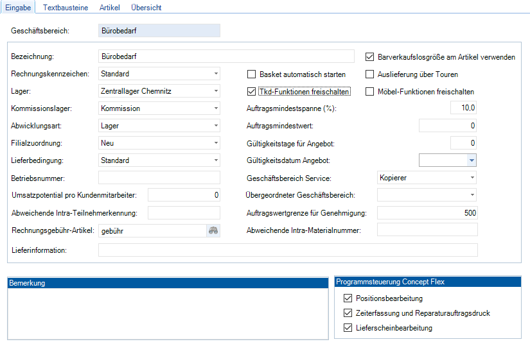The image size is (530, 344).
Task: Enable Auslieferung über Touren option
Action: click(x=369, y=74)
